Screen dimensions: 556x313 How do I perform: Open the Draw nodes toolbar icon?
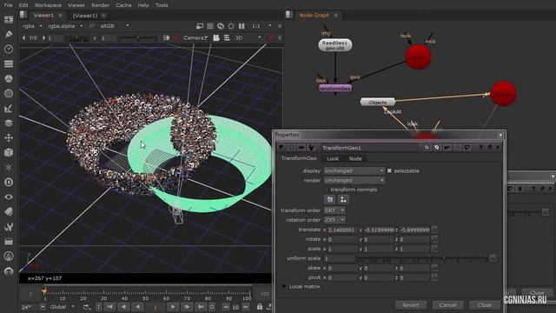coord(9,34)
